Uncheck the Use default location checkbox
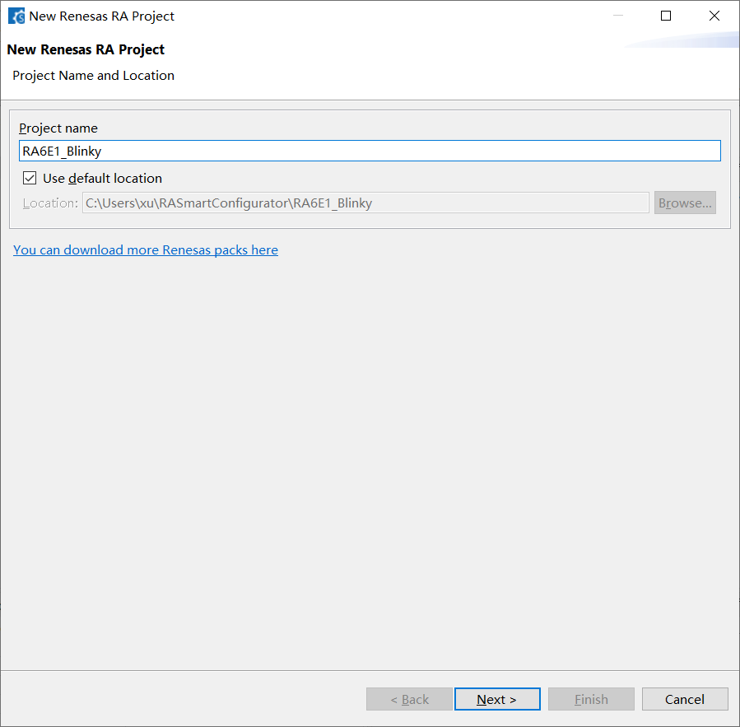Image resolution: width=740 pixels, height=727 pixels. click(30, 179)
